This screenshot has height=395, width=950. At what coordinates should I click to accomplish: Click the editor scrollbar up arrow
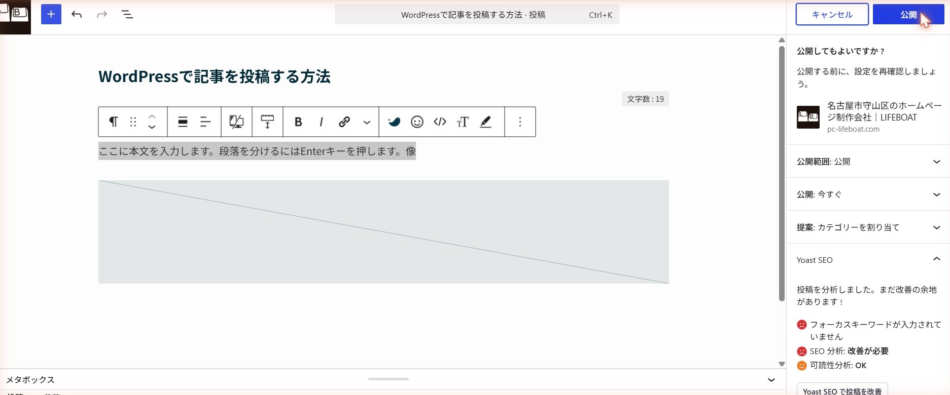782,40
